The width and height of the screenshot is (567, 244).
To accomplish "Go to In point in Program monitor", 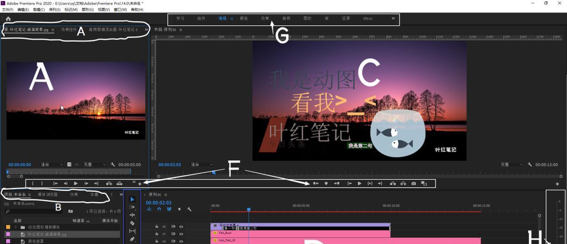I will (x=350, y=183).
